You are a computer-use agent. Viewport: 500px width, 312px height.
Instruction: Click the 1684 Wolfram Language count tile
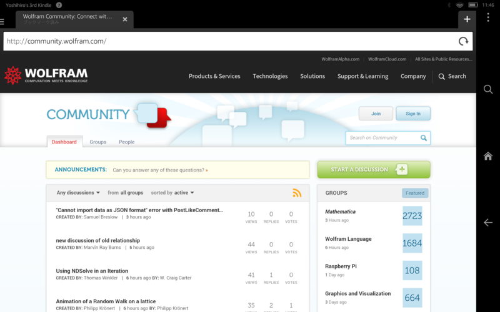point(412,243)
